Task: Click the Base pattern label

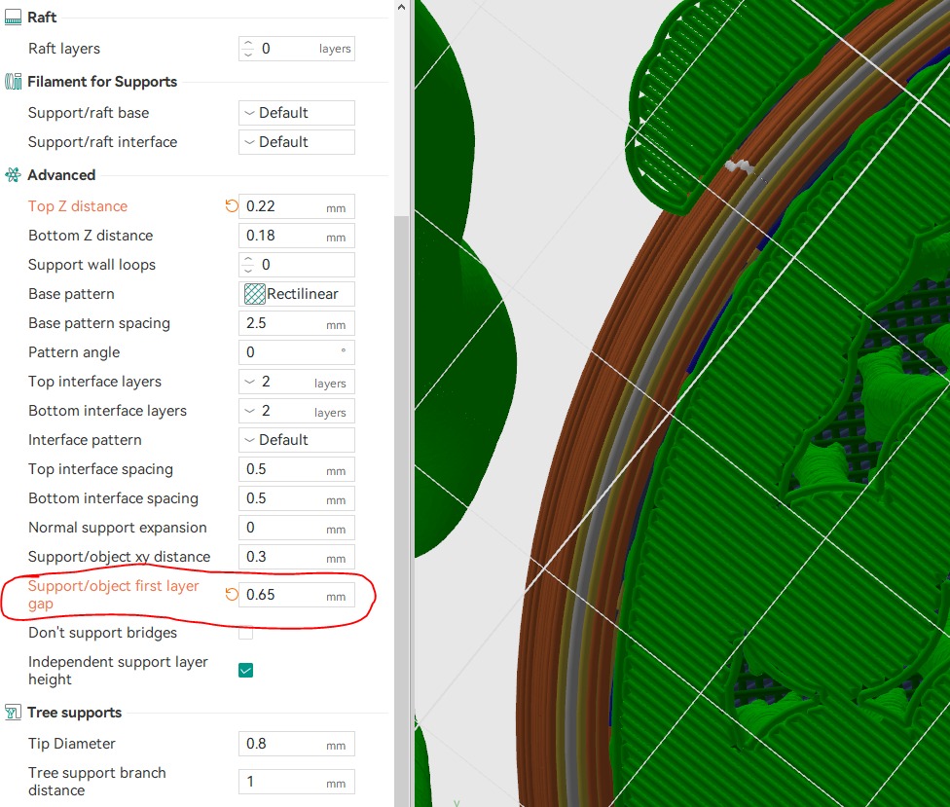Action: click(x=71, y=294)
